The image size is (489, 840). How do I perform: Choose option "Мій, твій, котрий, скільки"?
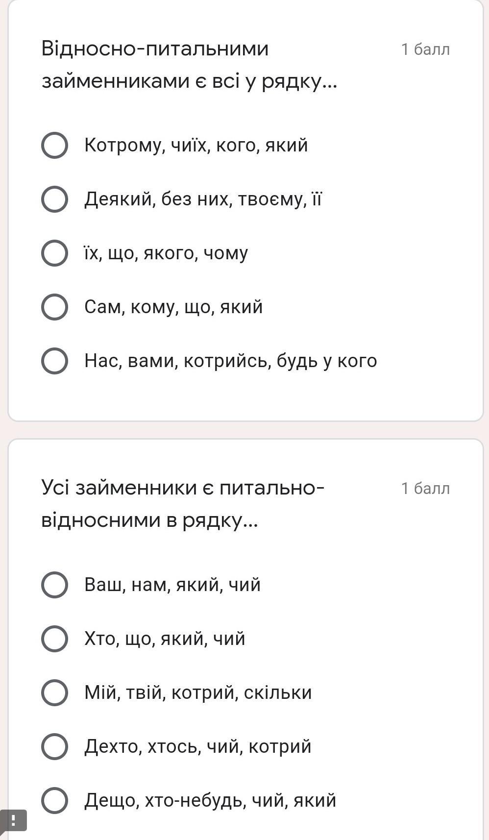tap(54, 692)
